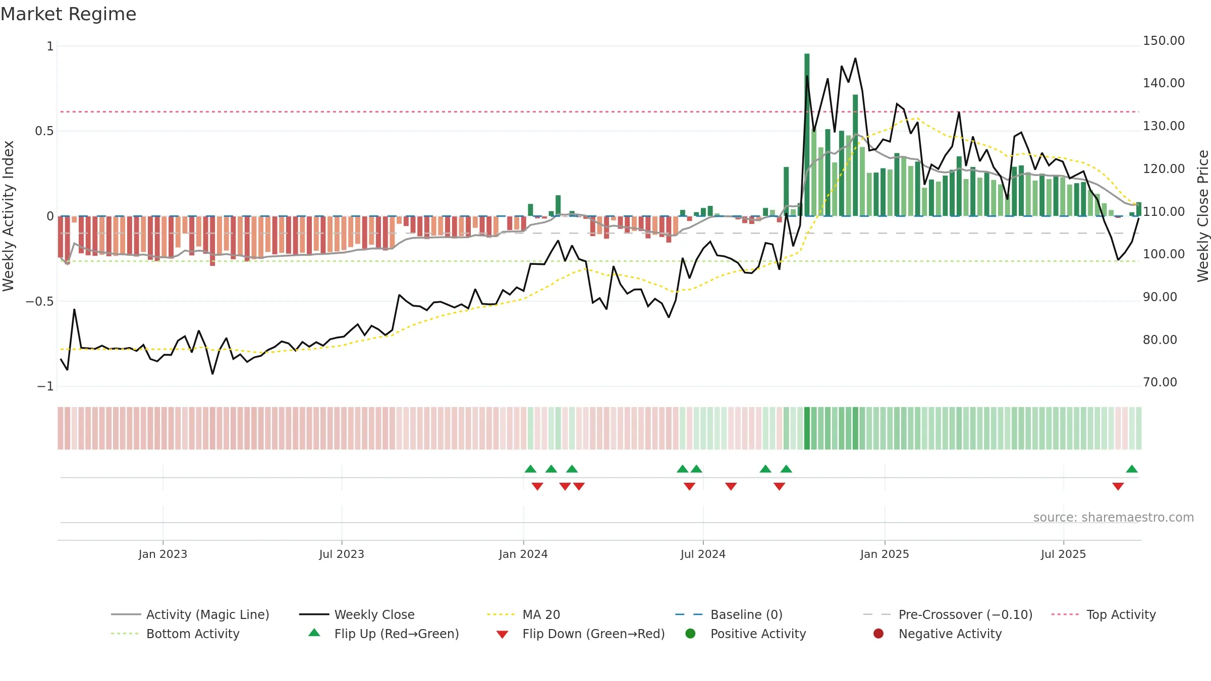1211x681 pixels.
Task: Click the Jan 2023 x-axis label
Action: [x=163, y=554]
